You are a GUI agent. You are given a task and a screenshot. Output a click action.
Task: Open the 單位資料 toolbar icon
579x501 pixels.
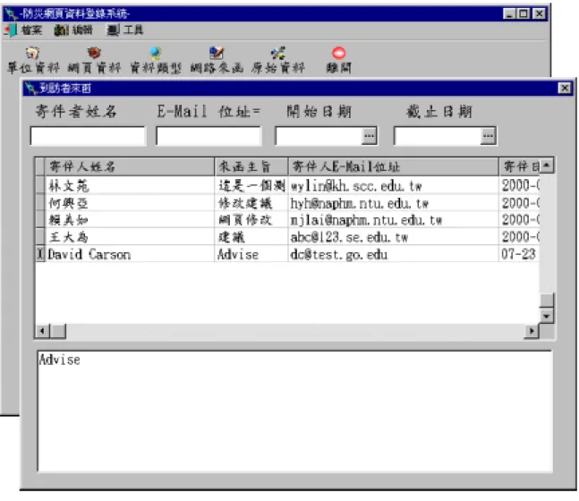click(33, 54)
